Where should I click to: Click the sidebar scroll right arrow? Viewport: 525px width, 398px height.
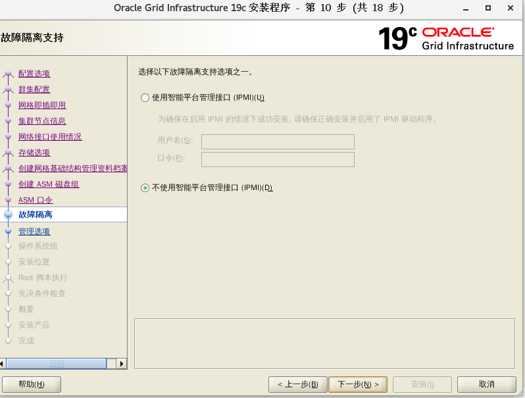pos(121,364)
